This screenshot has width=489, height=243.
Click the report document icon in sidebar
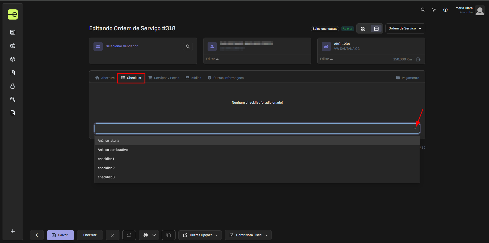pos(13,113)
